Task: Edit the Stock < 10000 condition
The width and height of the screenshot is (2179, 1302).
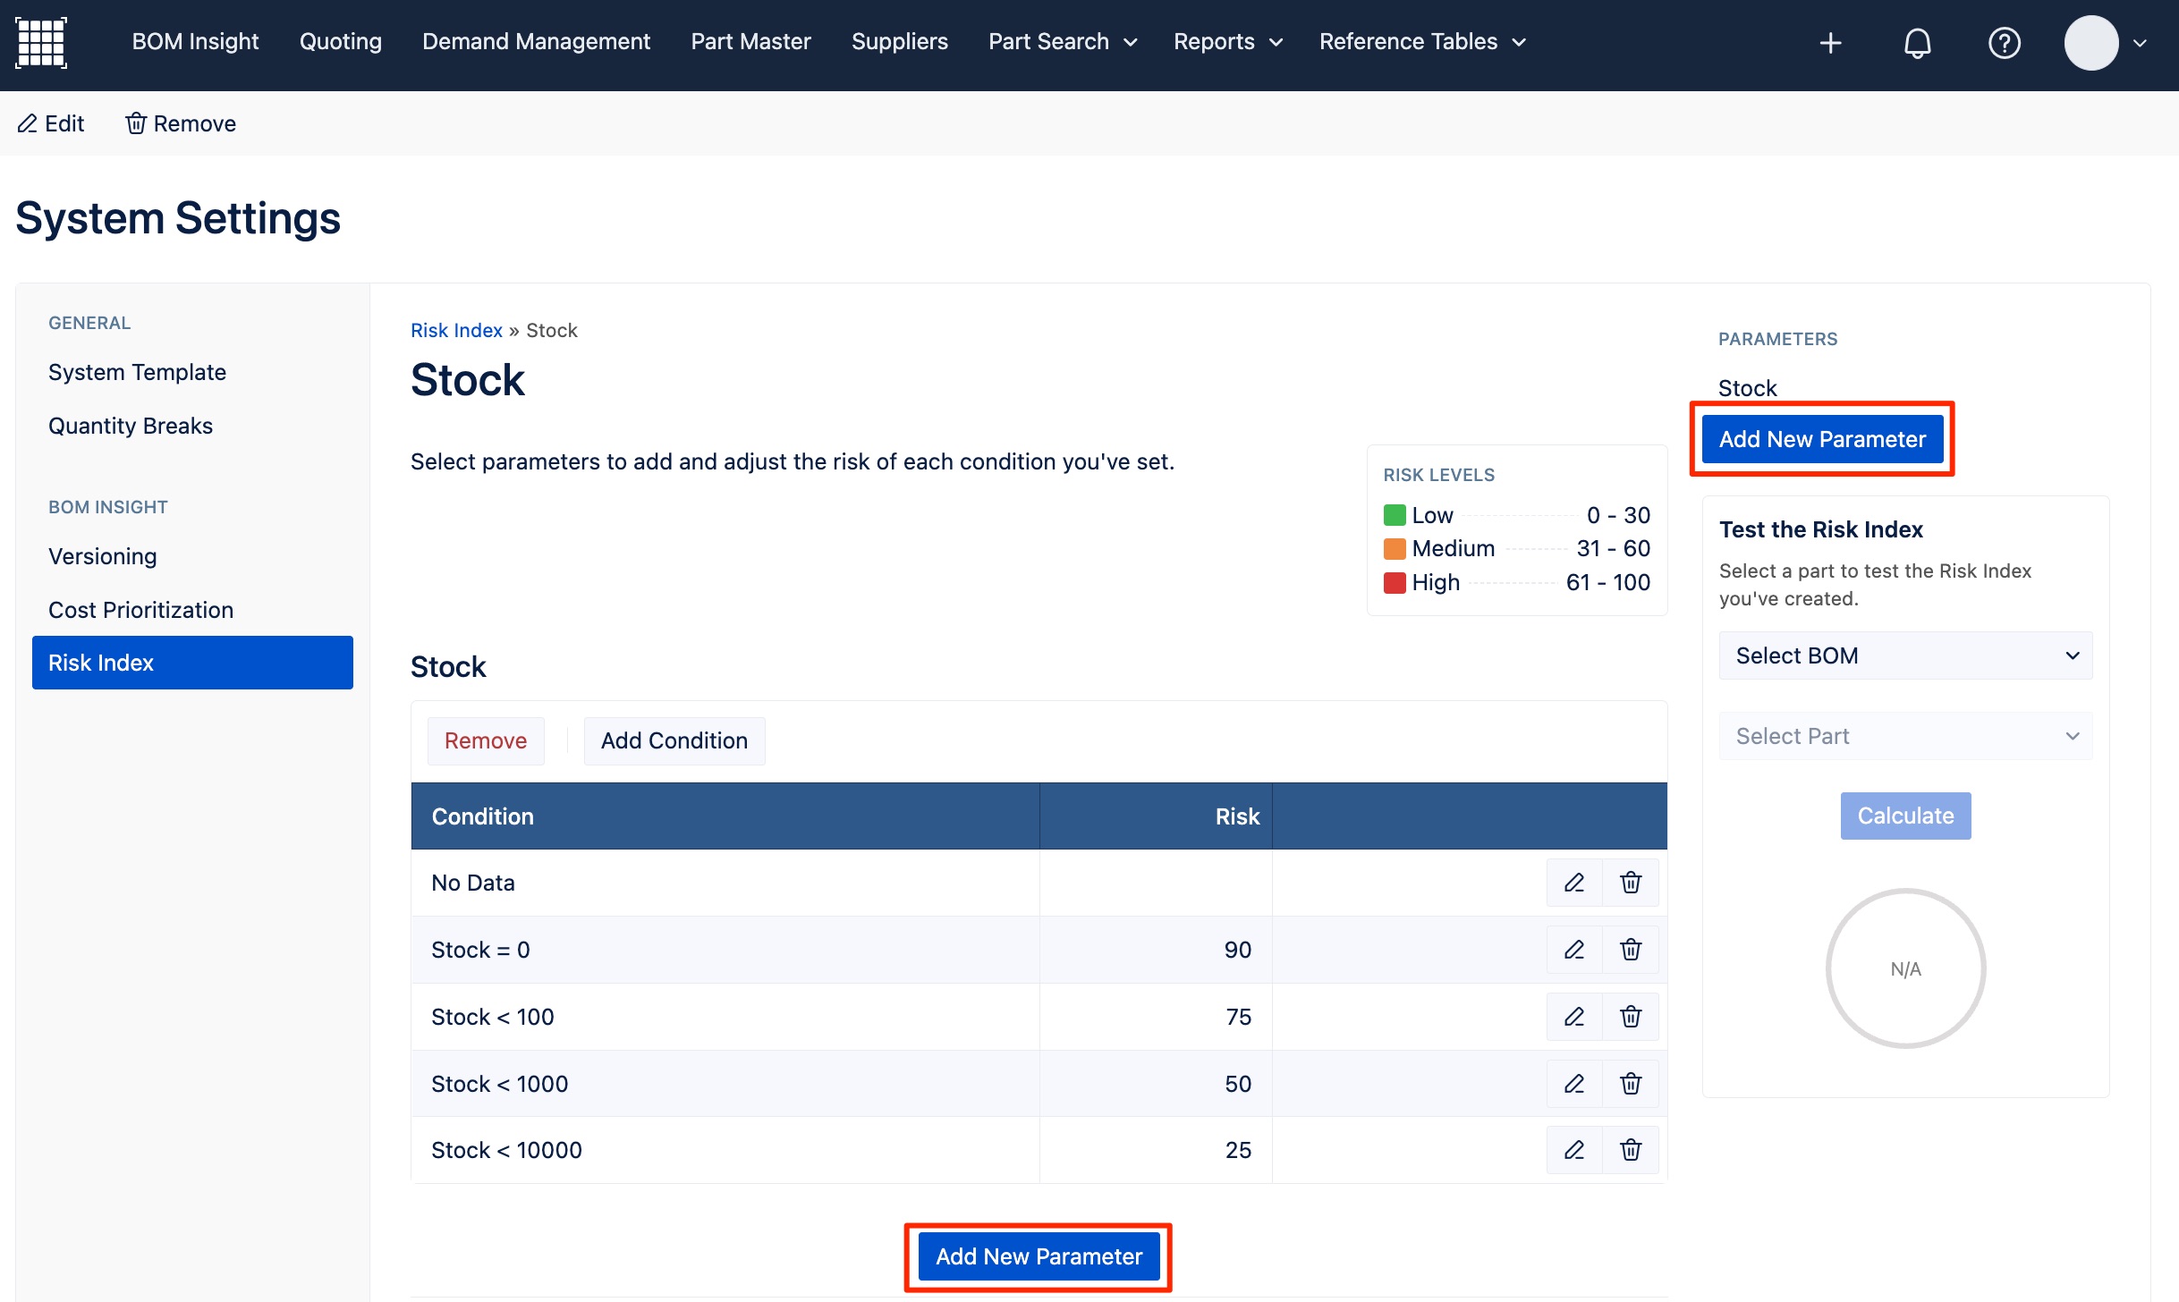Action: (1574, 1150)
